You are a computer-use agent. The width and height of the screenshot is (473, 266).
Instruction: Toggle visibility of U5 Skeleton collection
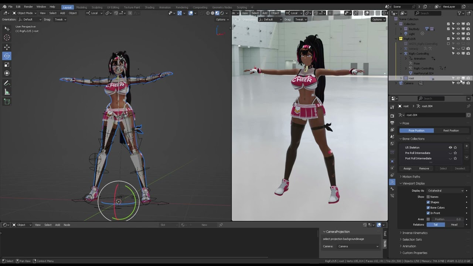tap(450, 147)
